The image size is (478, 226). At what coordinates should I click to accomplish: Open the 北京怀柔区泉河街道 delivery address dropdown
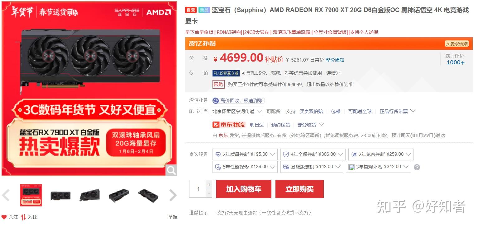[x=237, y=111]
